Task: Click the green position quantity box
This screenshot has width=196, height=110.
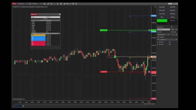Action: point(162,21)
